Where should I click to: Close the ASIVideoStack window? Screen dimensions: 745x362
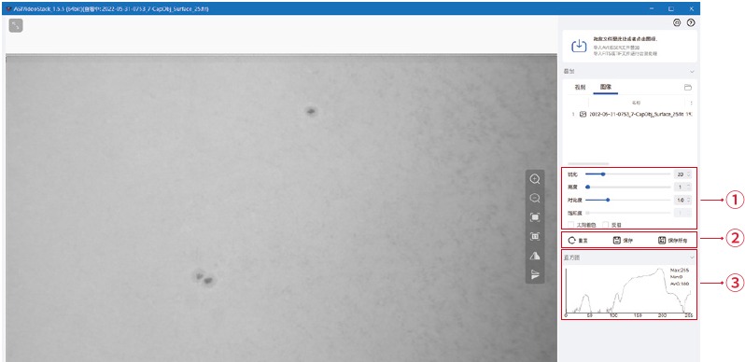691,8
